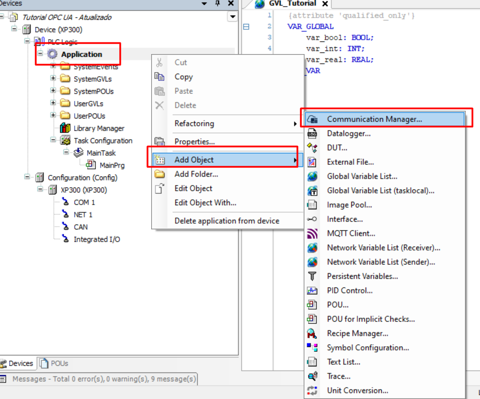Click the MQTT Client icon in submenu
Image resolution: width=480 pixels, height=399 pixels.
pyautogui.click(x=312, y=234)
